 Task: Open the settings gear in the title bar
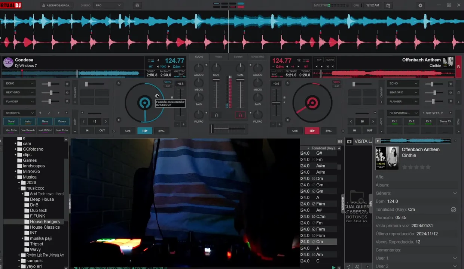[x=420, y=6]
